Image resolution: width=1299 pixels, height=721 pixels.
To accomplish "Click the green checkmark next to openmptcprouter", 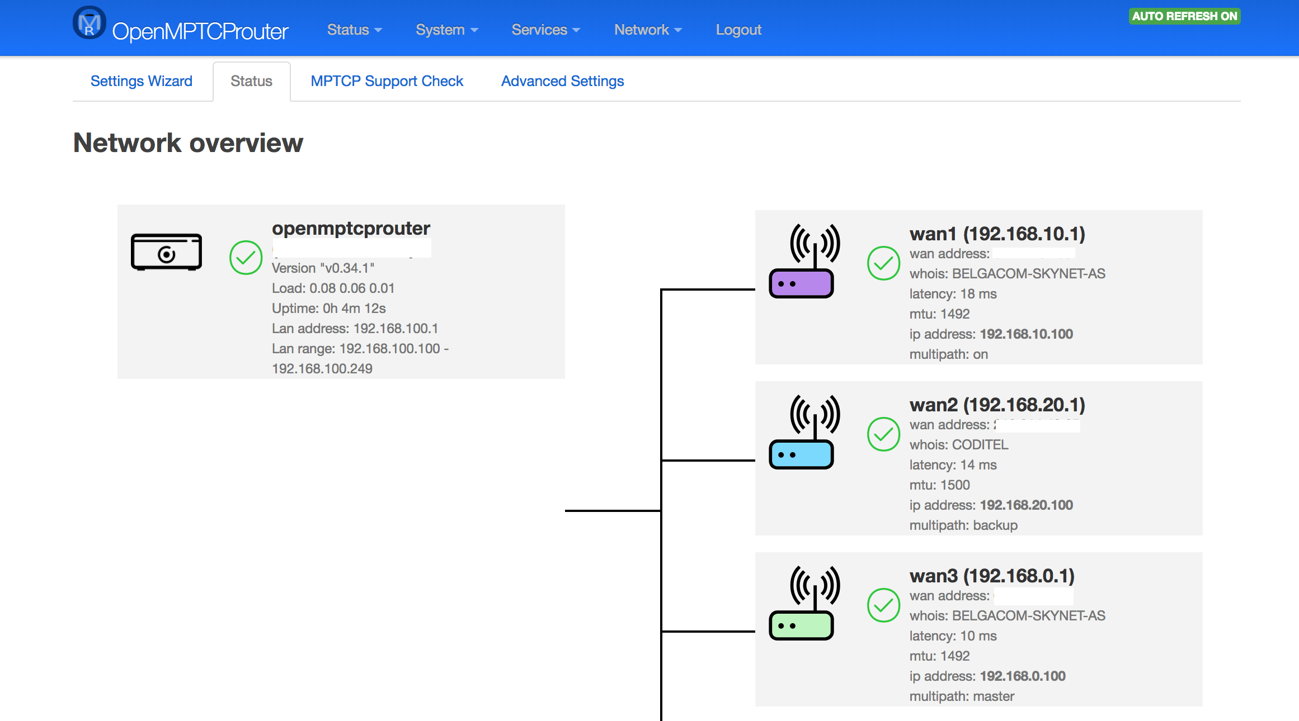I will point(246,257).
